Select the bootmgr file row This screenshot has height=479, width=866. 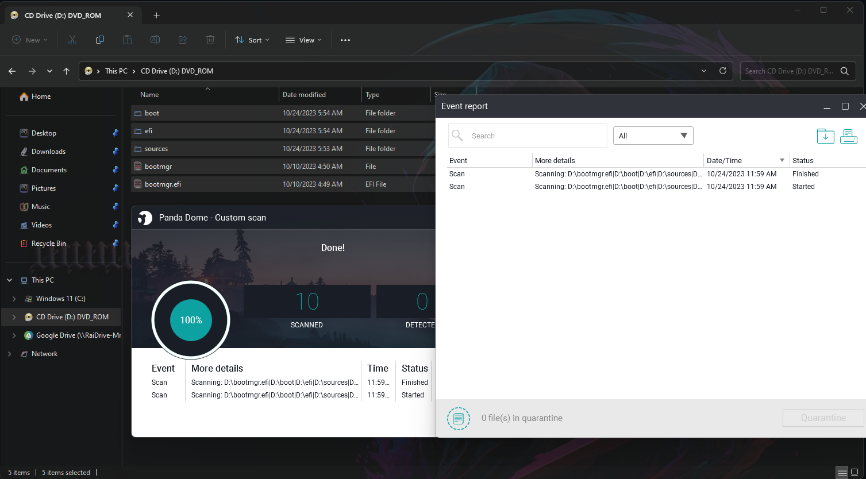(283, 167)
